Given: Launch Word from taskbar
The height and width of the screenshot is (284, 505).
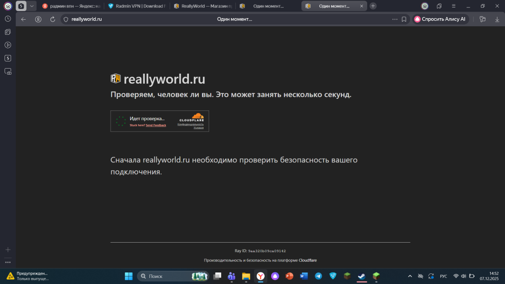Looking at the screenshot, I should click(x=304, y=276).
